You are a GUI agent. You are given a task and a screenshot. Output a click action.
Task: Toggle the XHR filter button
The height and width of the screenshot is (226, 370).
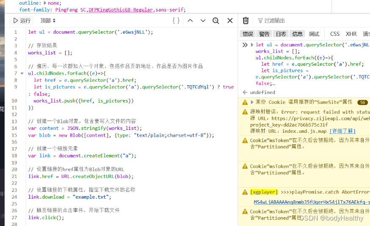click(351, 34)
